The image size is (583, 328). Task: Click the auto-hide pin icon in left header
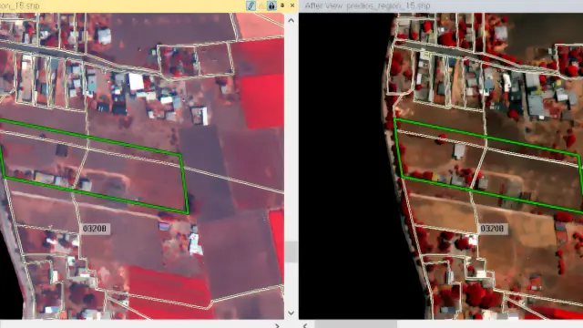282,5
